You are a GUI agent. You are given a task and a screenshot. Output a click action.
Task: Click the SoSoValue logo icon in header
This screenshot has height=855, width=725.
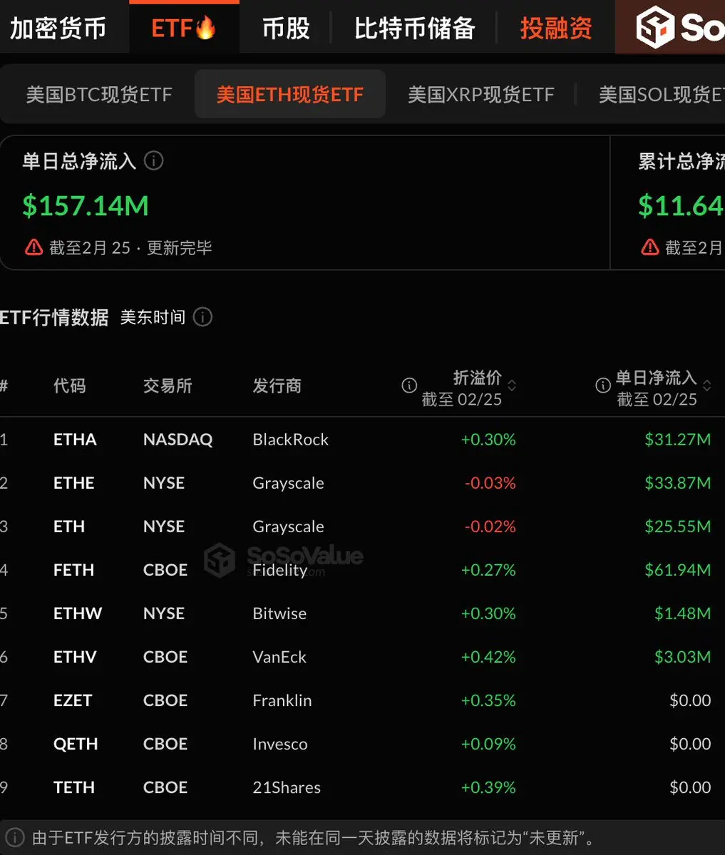(655, 28)
